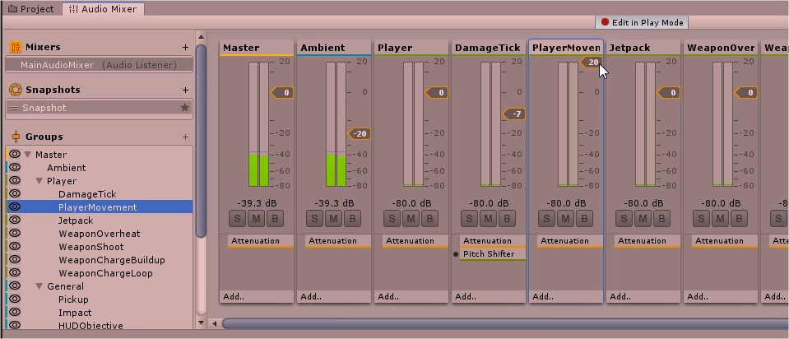This screenshot has width=789, height=339.
Task: Add a new snapshot with the Snapshots plus icon
Action: (186, 90)
